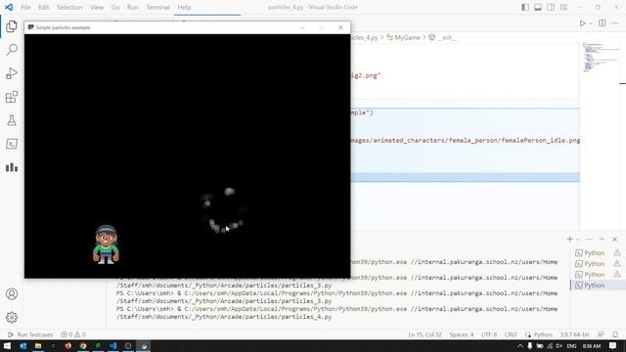Viewport: 626px width, 352px height.
Task: Toggle the bottom panel layout icon
Action: pos(538,7)
